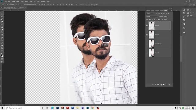Click the canvas vertical scrollbar
The height and width of the screenshot is (110, 196).
tap(181, 49)
